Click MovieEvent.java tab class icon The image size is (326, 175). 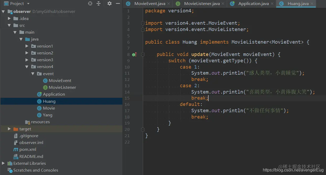(x=128, y=4)
